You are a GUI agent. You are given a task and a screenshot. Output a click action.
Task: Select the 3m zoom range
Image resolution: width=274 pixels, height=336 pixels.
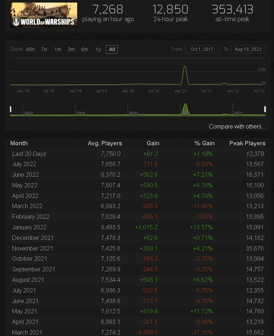tap(71, 49)
